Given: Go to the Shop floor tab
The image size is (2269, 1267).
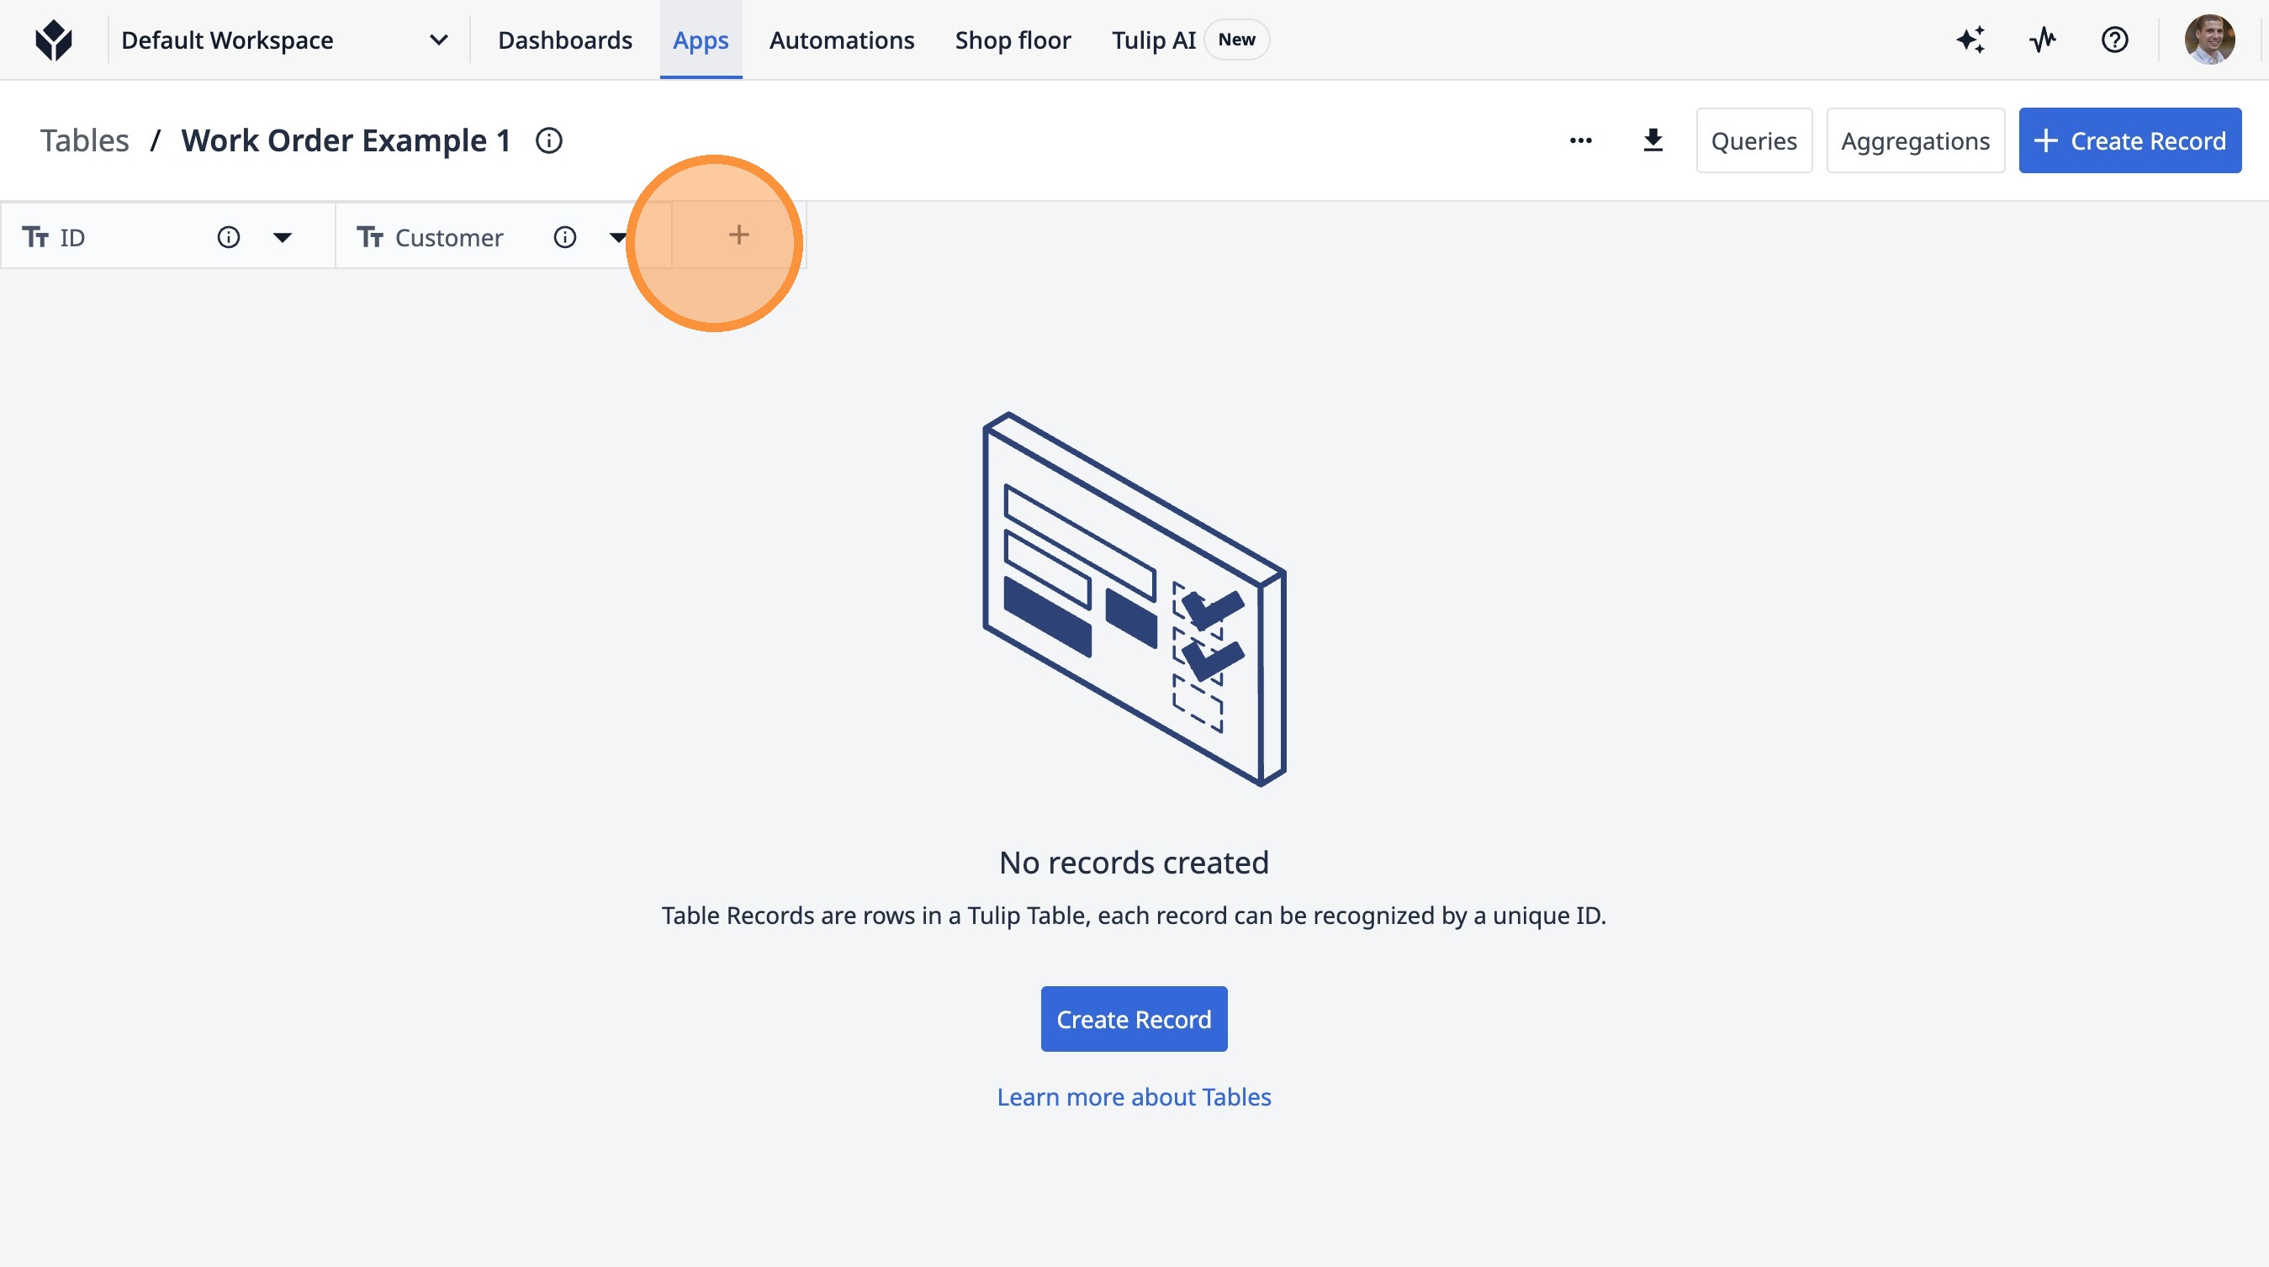Looking at the screenshot, I should tap(1012, 40).
